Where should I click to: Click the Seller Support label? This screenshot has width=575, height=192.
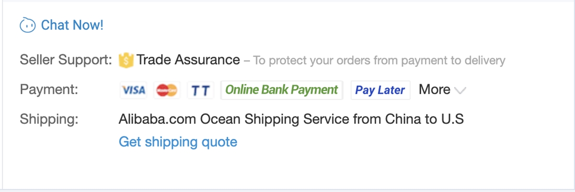pyautogui.click(x=66, y=60)
